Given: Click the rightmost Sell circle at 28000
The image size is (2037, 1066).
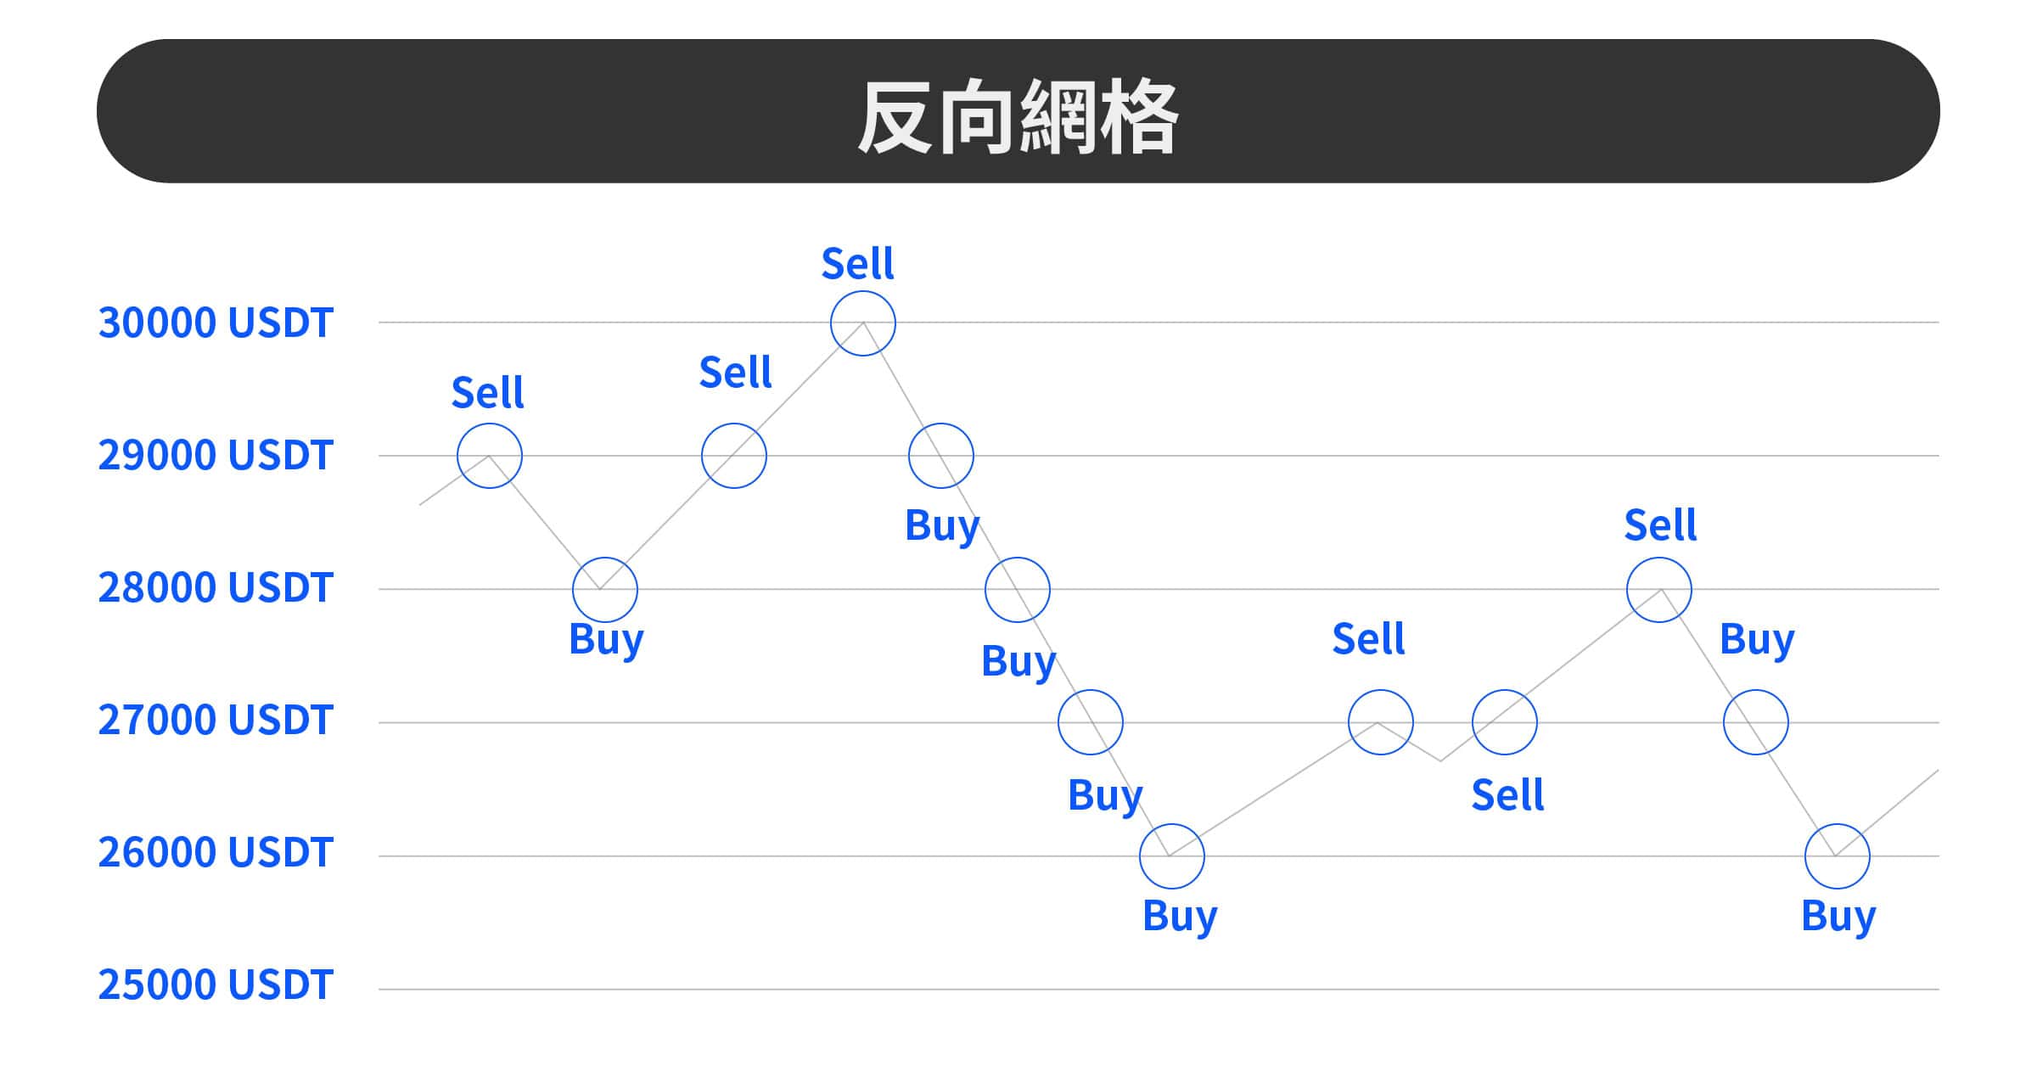Looking at the screenshot, I should (x=1659, y=590).
